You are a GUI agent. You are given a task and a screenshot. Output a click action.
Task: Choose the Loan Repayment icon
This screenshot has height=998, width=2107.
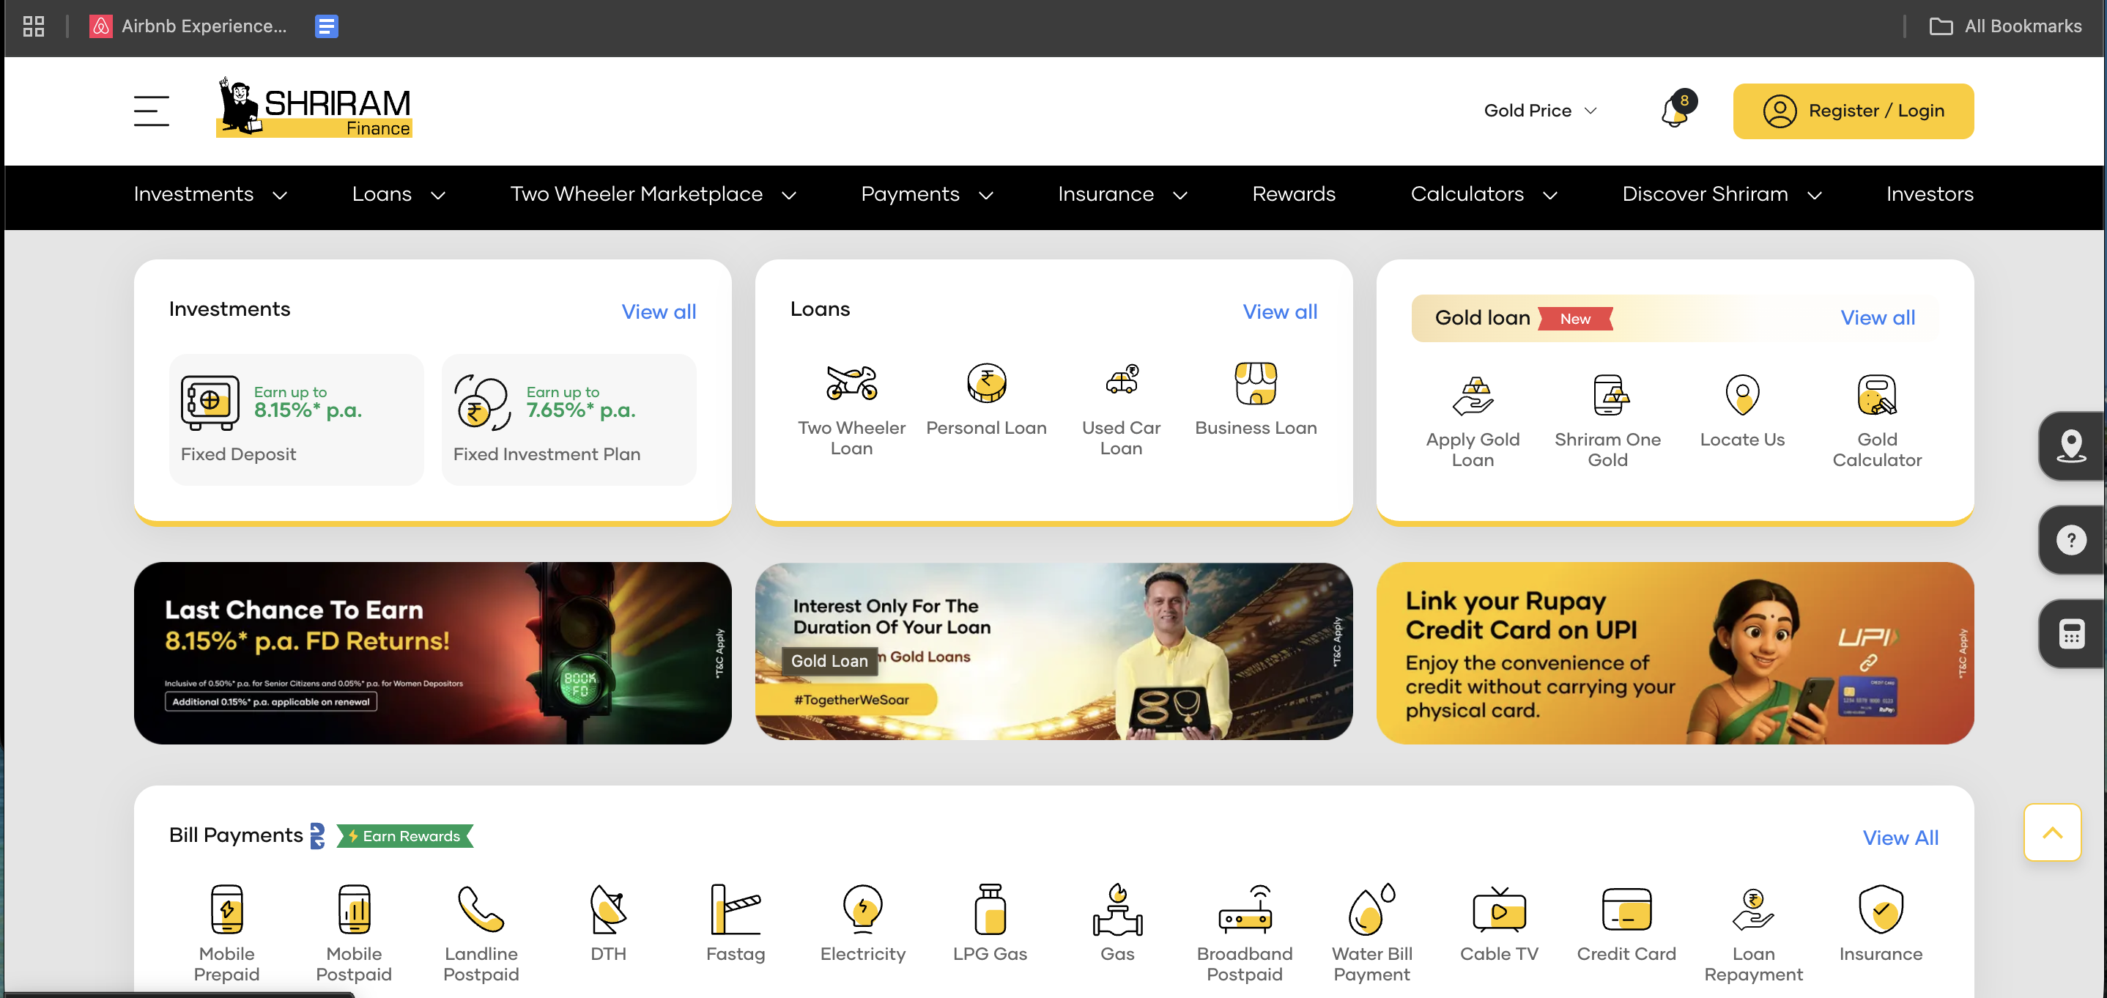point(1753,909)
